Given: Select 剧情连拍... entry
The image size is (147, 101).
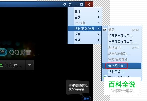Looking at the screenshot, I should 122,48.
